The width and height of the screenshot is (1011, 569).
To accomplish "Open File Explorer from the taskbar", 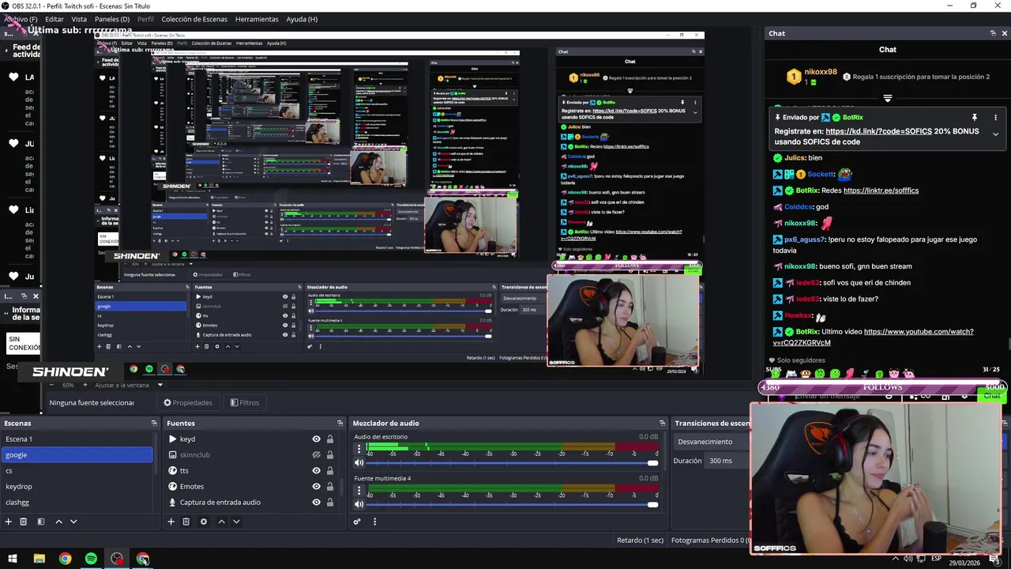I will 39,559.
